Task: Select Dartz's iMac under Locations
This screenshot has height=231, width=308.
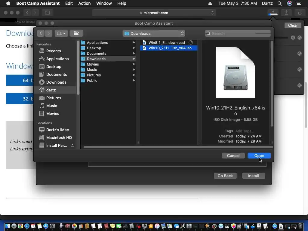Action: [x=57, y=130]
